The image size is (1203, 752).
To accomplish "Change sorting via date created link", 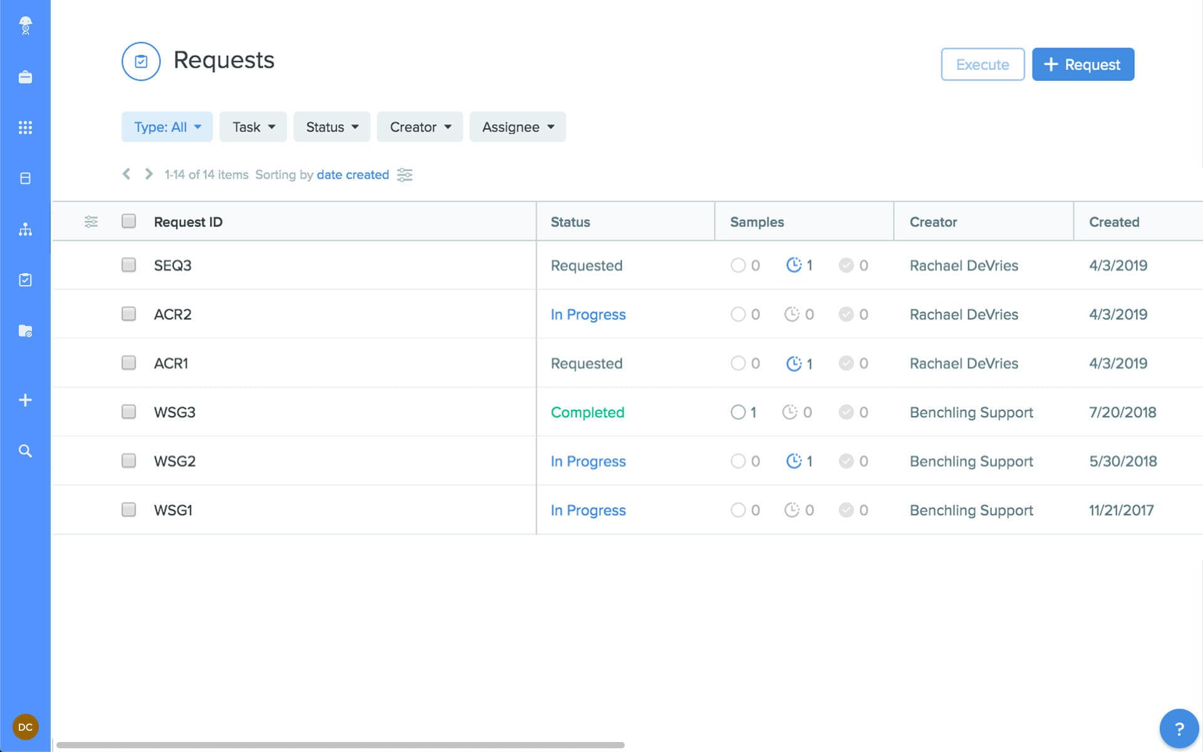I will click(x=353, y=175).
